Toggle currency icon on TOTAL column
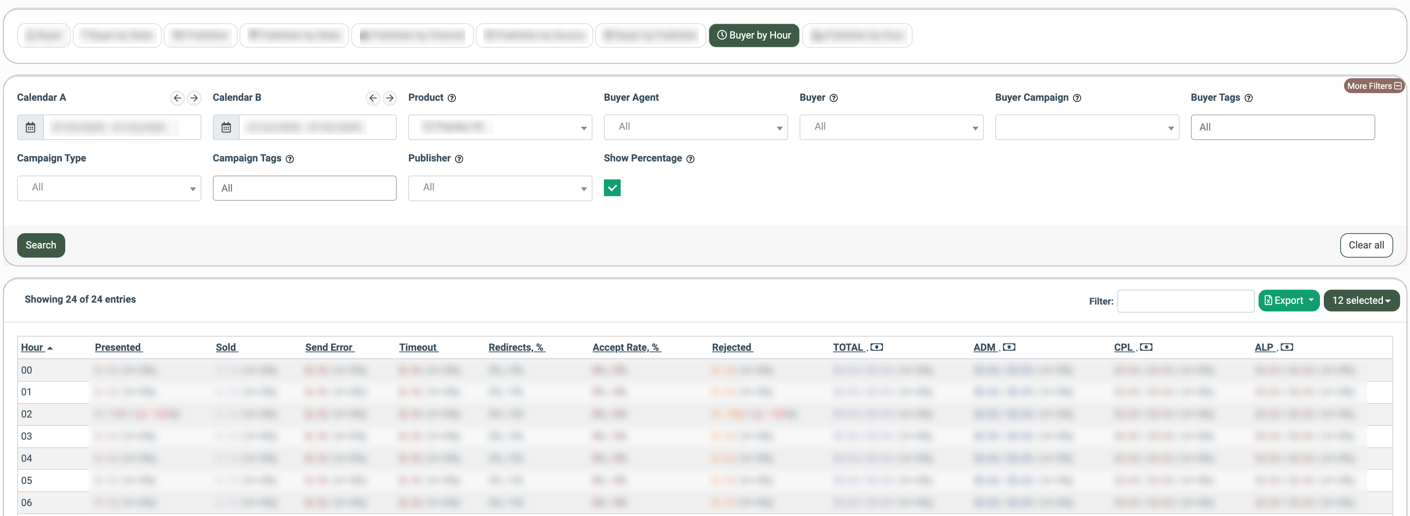 (x=876, y=347)
